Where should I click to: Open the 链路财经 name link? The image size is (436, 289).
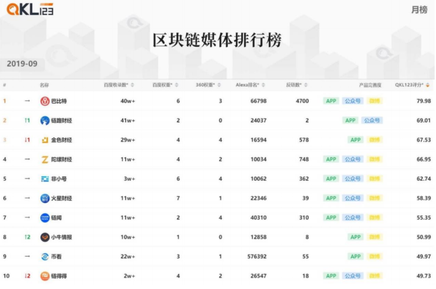61,121
